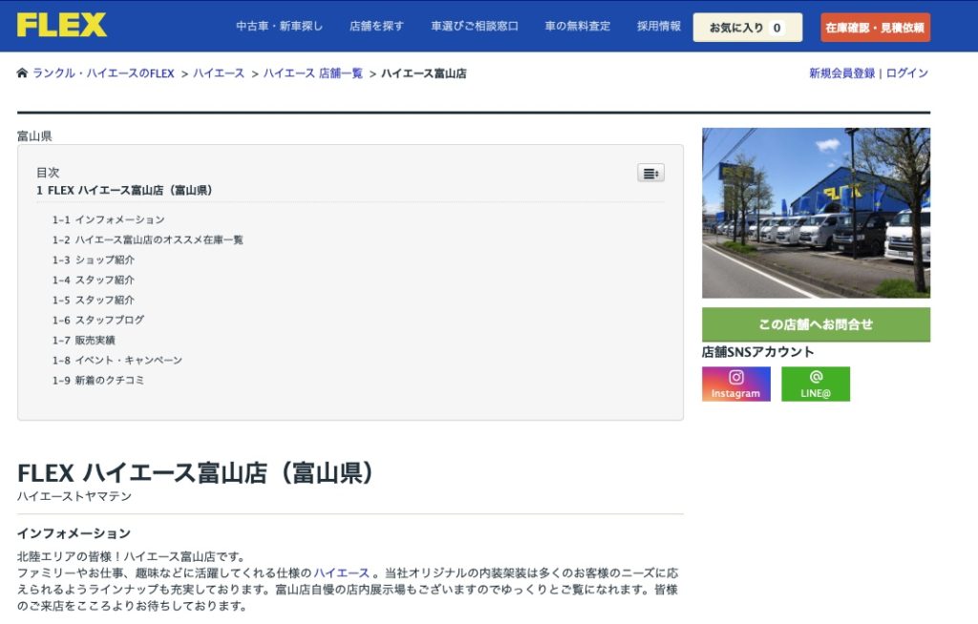Open the store's LINE@ account

click(815, 384)
